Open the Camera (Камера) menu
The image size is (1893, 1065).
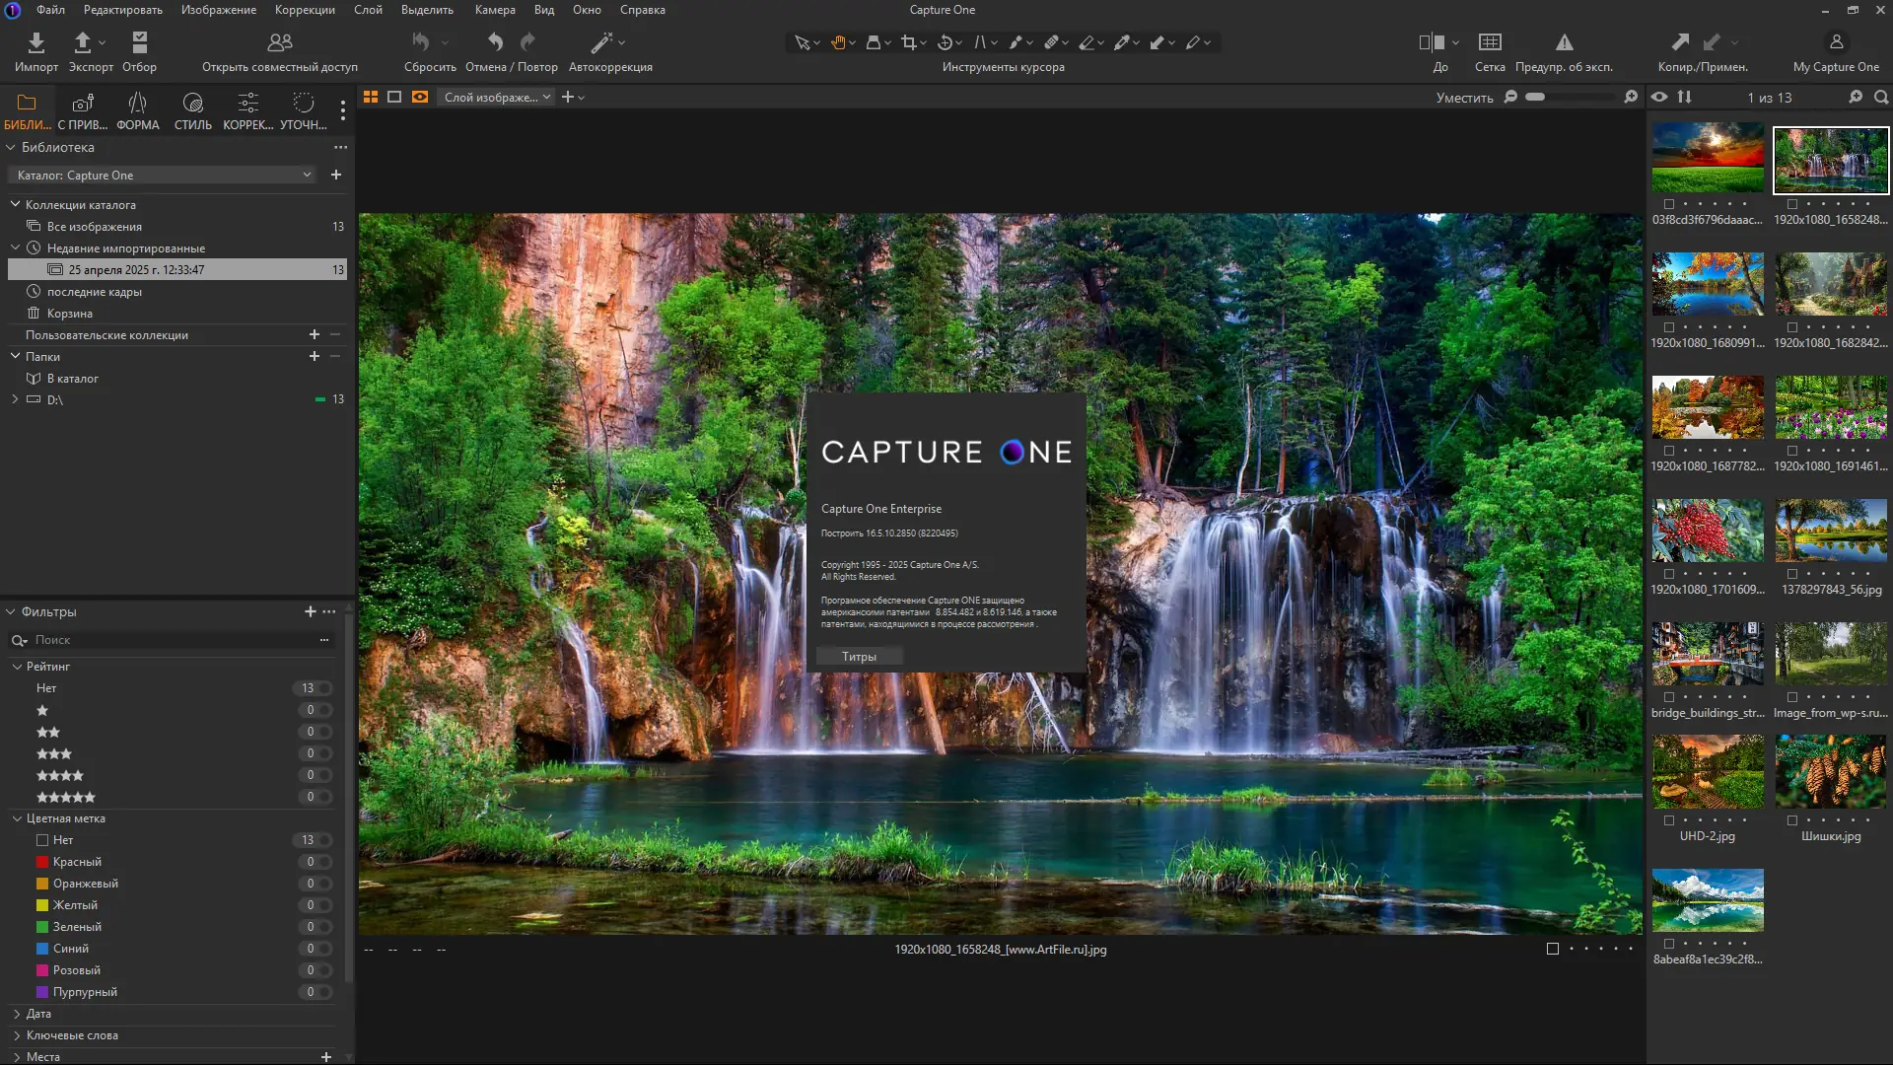click(x=495, y=10)
